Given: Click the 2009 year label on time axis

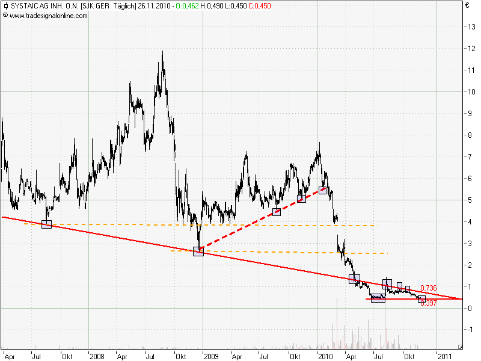Looking at the screenshot, I should pos(212,356).
